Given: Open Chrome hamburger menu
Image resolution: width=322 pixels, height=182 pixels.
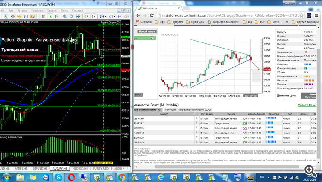Looking at the screenshot, I should [x=316, y=15].
